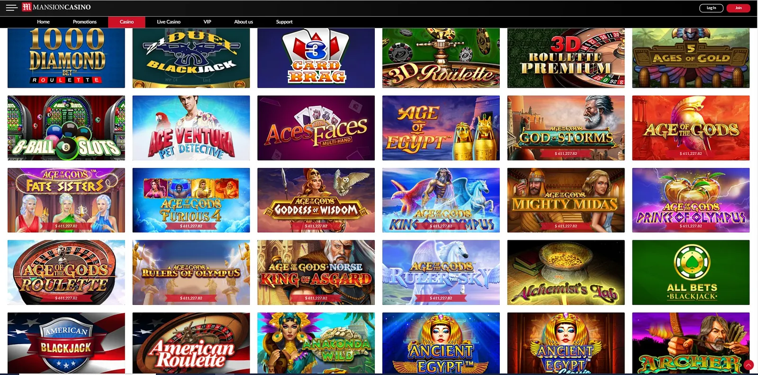758x375 pixels.
Task: Select the Alchemist's Lab game
Action: (x=566, y=272)
